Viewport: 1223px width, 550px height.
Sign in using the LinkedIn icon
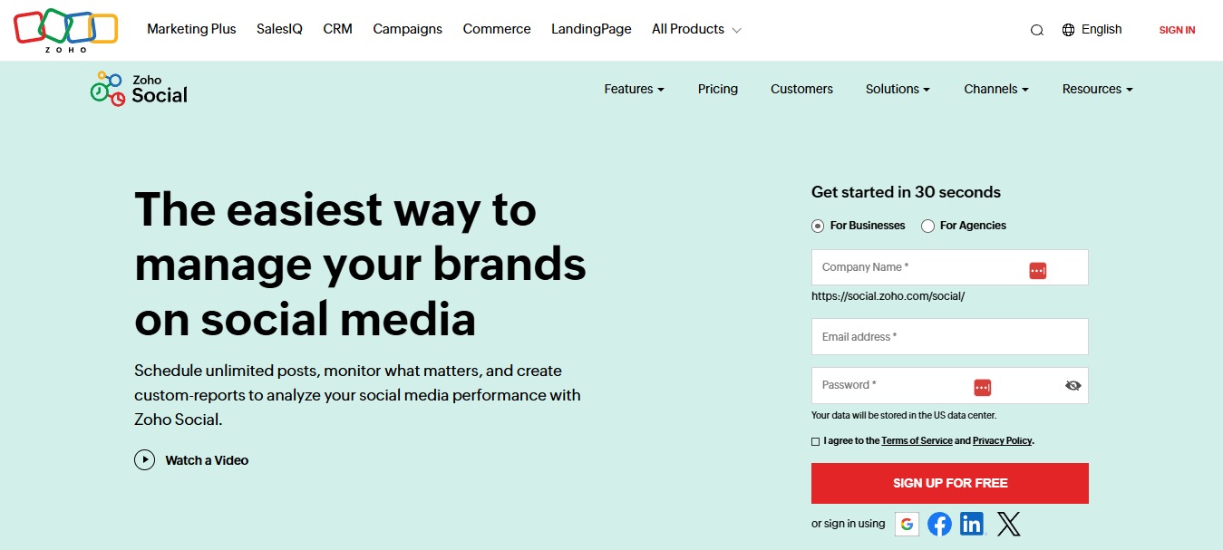(x=972, y=524)
